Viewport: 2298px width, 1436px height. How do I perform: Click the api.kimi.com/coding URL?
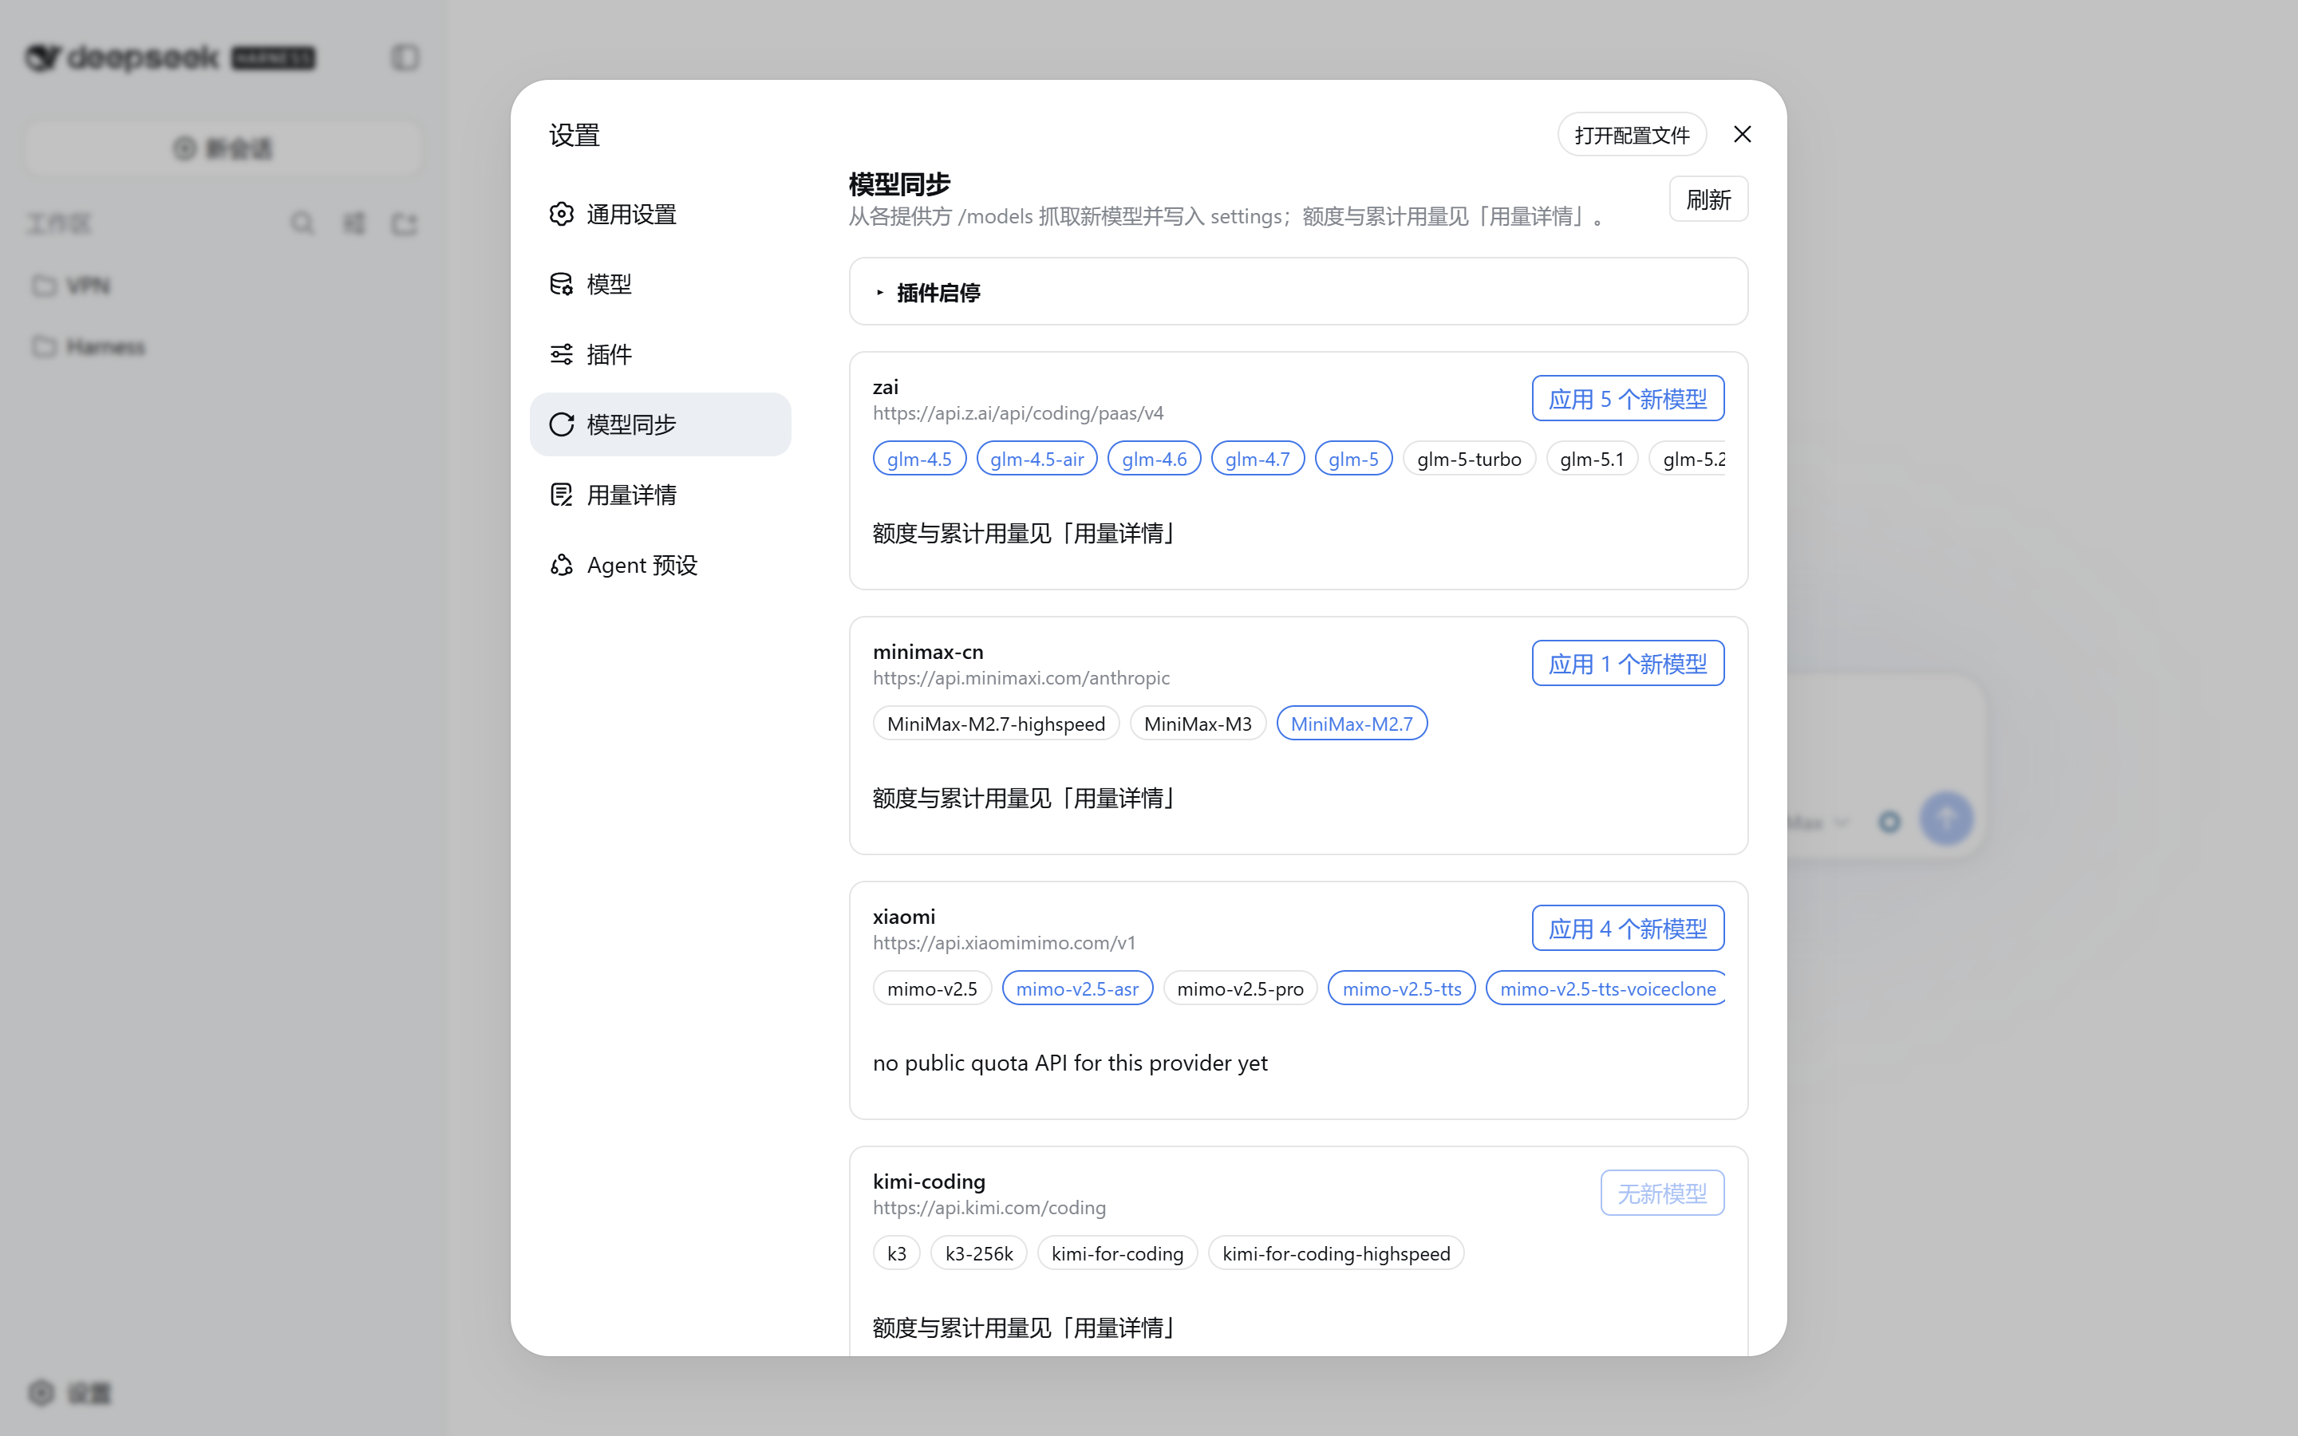[989, 1208]
